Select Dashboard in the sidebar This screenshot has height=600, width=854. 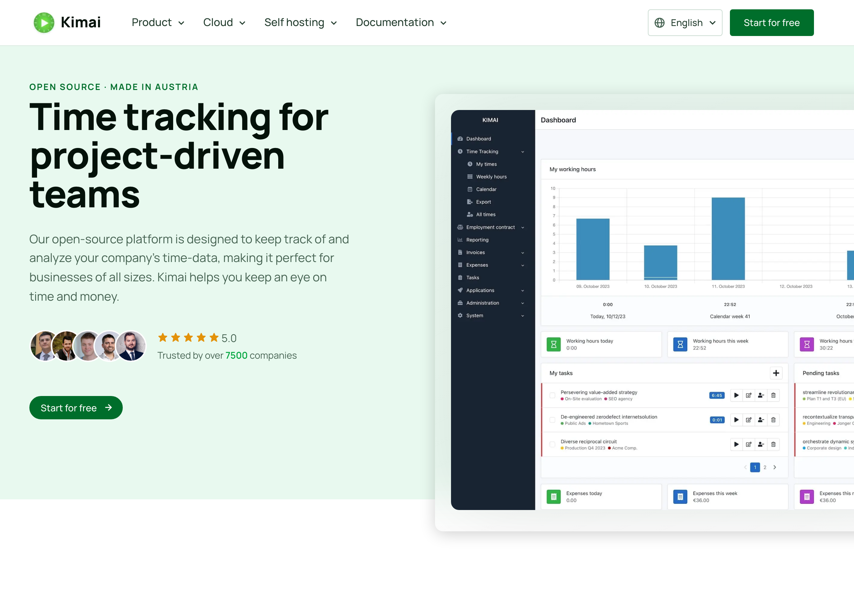[490, 139]
